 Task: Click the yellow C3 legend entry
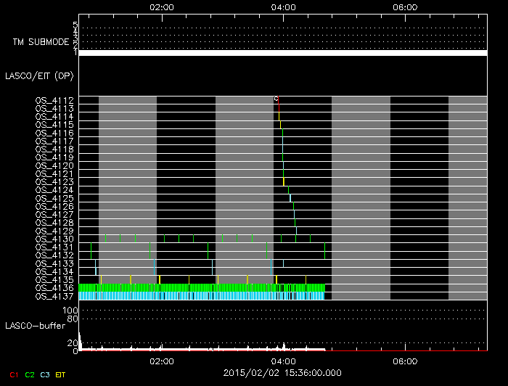coord(45,374)
